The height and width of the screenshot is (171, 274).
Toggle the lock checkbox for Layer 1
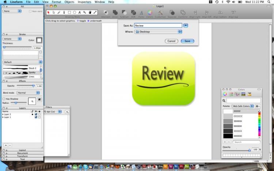click(x=39, y=117)
